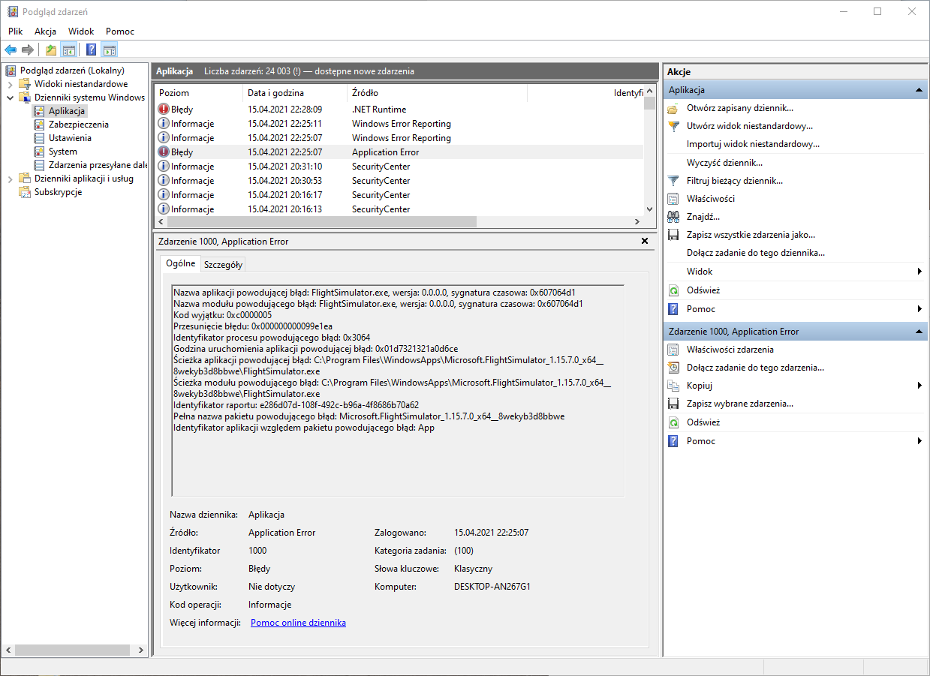Click Importuj widok niestandardowy action

coord(753,144)
